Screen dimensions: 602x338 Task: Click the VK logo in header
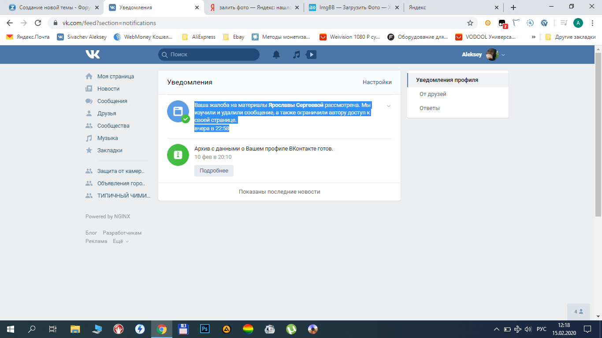[93, 54]
